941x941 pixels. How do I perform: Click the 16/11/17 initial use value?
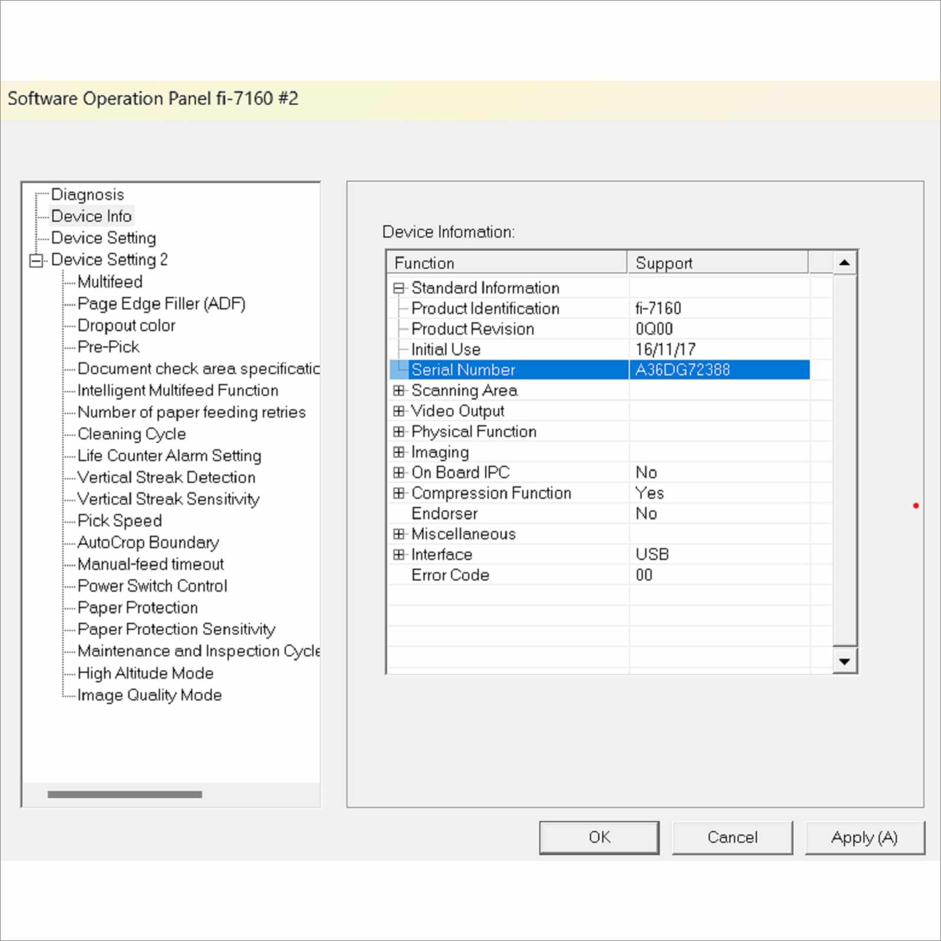[x=666, y=350]
